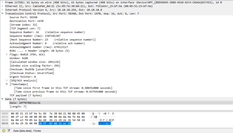Select Sequence Number: 16 relative row
The width and height of the screenshot is (233, 133).
point(47,32)
